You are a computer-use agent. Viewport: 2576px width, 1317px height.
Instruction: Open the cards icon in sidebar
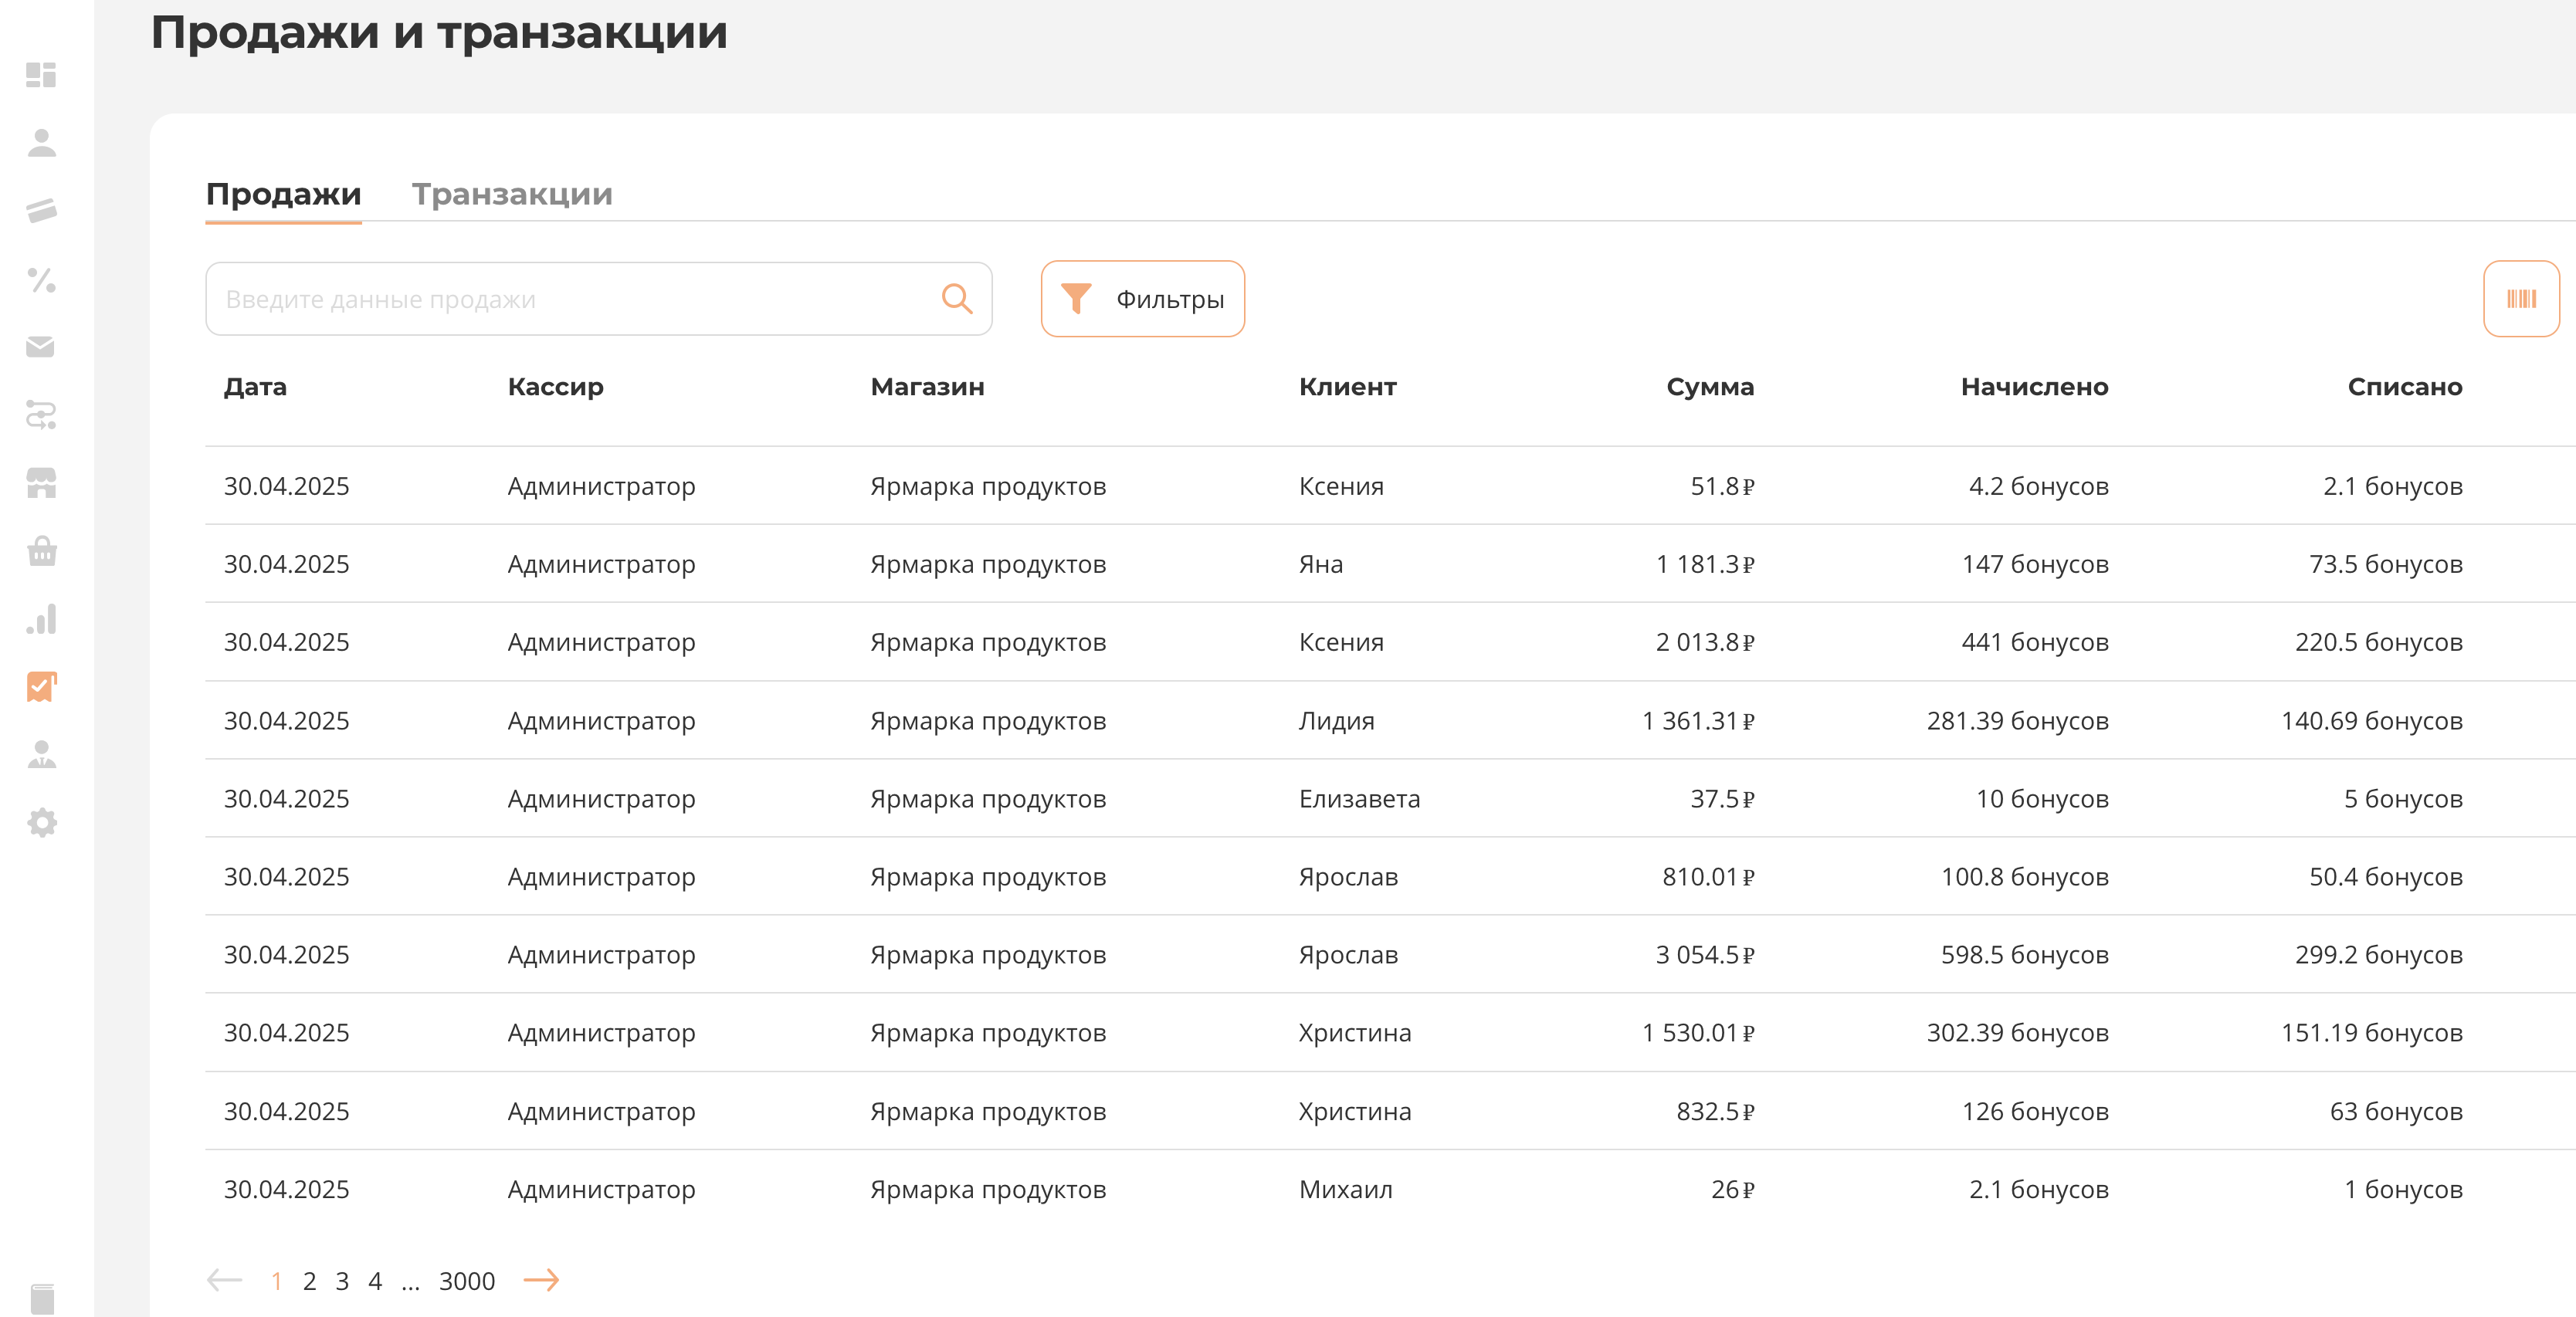click(x=41, y=211)
